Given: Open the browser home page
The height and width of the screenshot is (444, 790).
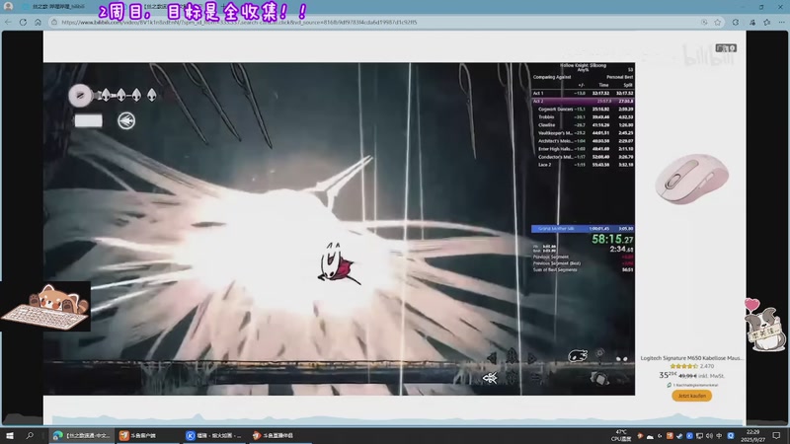Looking at the screenshot, I should point(38,22).
